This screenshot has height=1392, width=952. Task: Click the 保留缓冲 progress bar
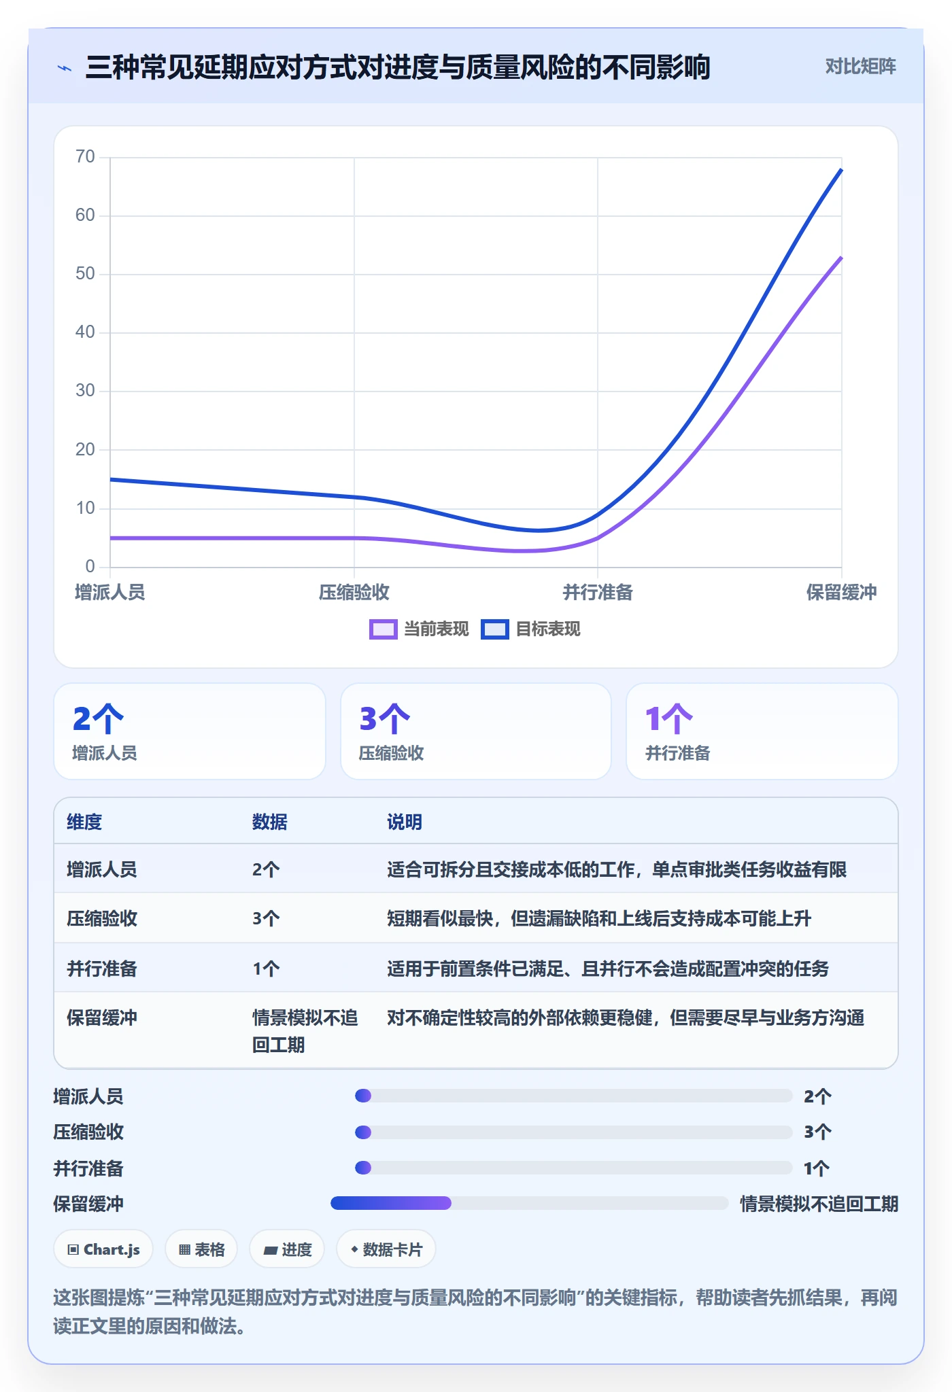click(529, 1203)
